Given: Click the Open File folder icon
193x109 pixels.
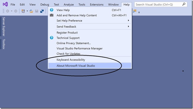Looking at the screenshot, I should pos(31,11).
